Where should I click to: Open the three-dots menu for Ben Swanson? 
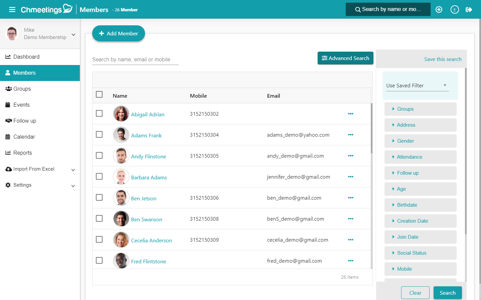point(350,219)
